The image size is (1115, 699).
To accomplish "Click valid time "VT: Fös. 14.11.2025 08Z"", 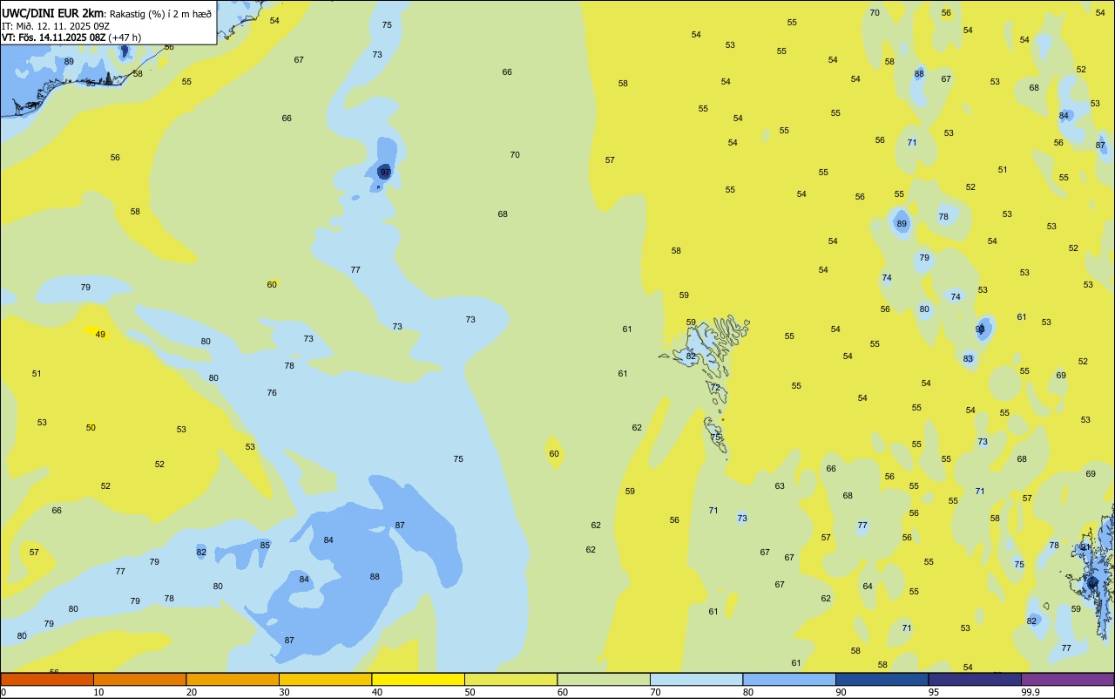I will 54,37.
